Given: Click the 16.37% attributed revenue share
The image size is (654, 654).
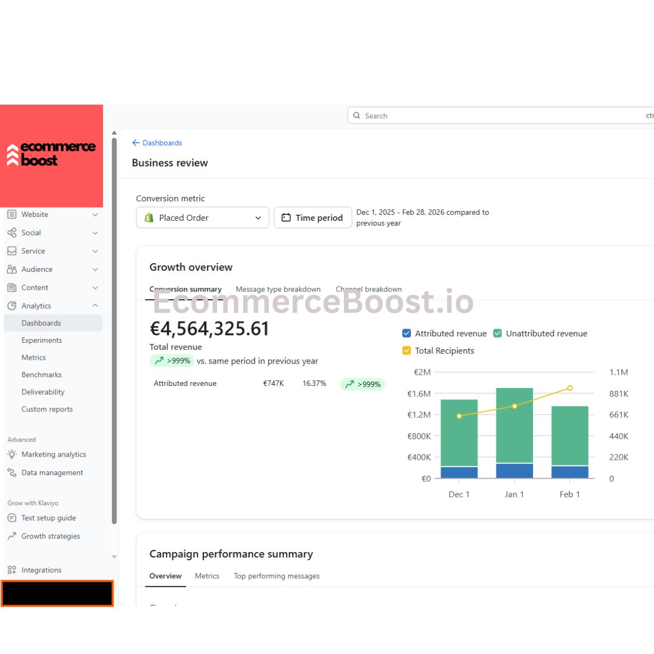Looking at the screenshot, I should click(x=314, y=383).
